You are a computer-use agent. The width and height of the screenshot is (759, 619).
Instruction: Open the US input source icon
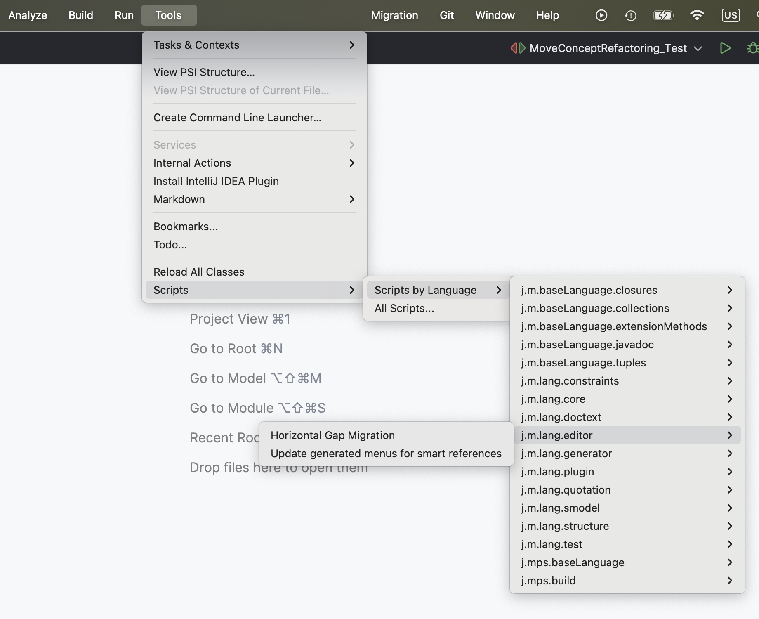click(731, 15)
